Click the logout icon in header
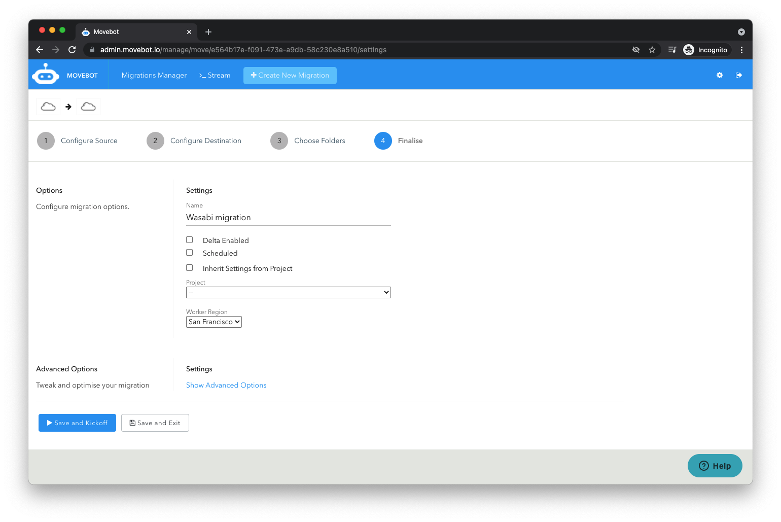Viewport: 781px width, 522px height. click(x=739, y=75)
